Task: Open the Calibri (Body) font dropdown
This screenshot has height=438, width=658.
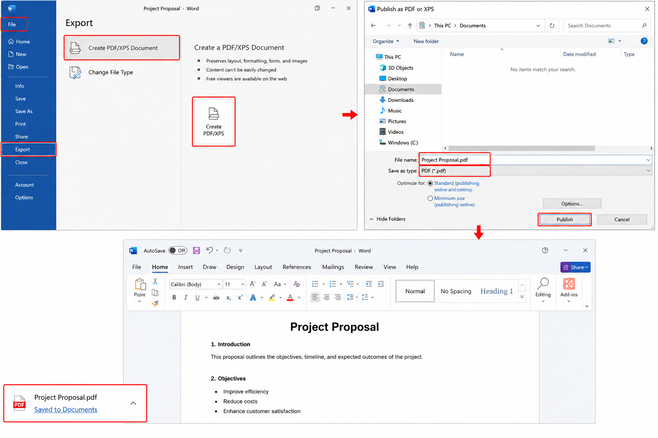Action: 219,284
